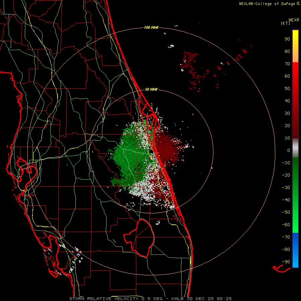Click the -50 value on velocity scale
301x301 pixels.
click(x=286, y=212)
